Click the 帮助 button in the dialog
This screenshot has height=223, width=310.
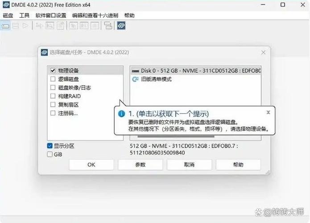pos(238,165)
